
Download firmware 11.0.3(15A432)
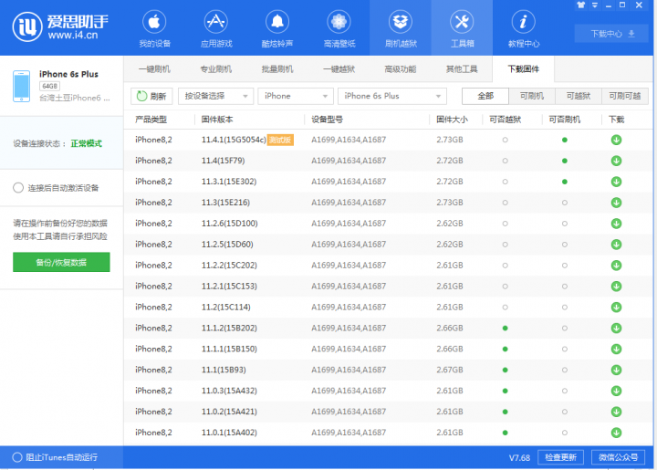point(616,391)
